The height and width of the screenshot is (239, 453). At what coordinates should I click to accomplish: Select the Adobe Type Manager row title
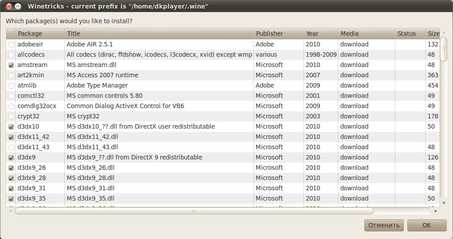[97, 86]
